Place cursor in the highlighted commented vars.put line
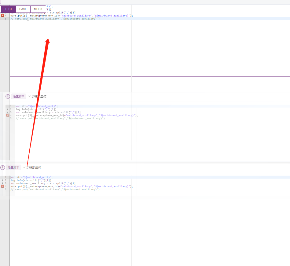Screen dimensions: 290x266 coord(55,19)
